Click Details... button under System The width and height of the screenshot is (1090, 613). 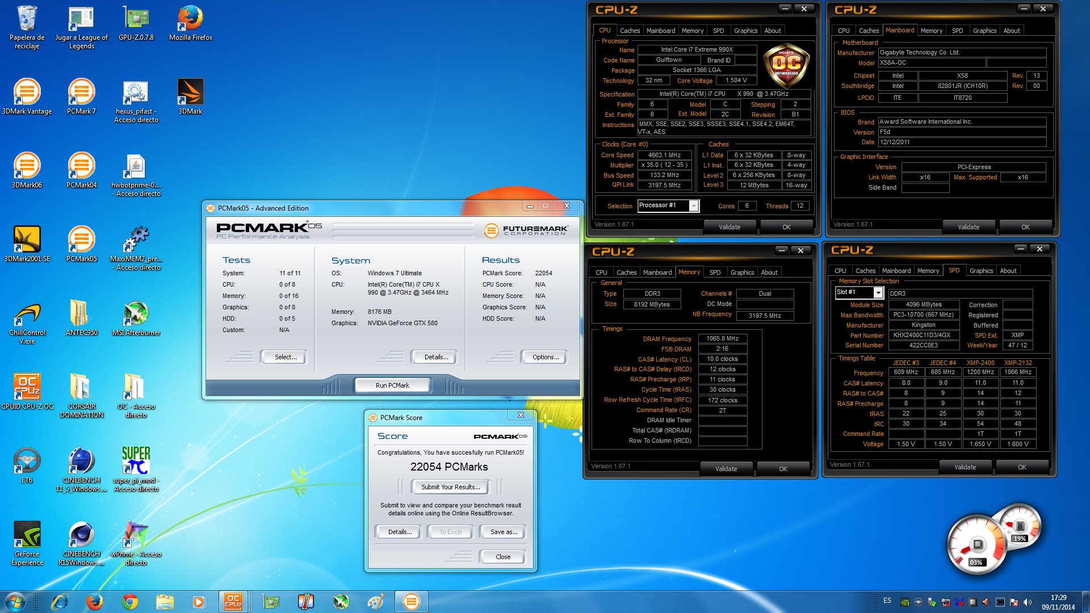pos(434,357)
